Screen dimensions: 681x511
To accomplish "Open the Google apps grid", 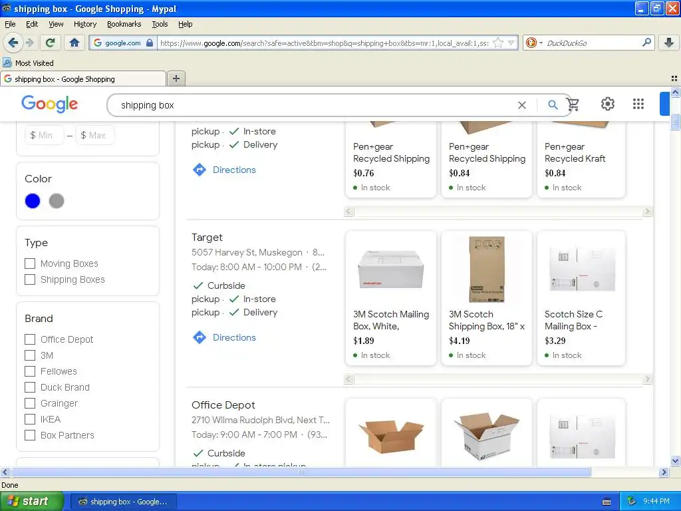I will (638, 104).
